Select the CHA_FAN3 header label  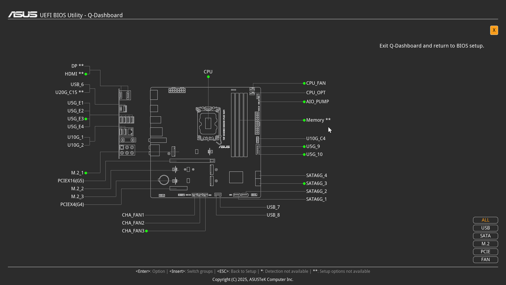pyautogui.click(x=133, y=231)
